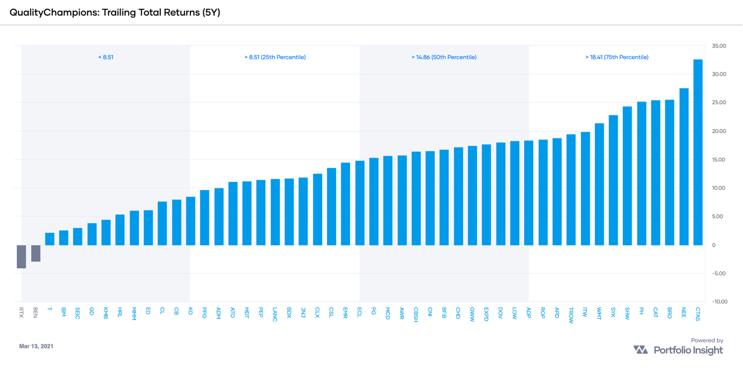Select the SEIC ticker label
This screenshot has width=743, height=371.
click(x=78, y=313)
